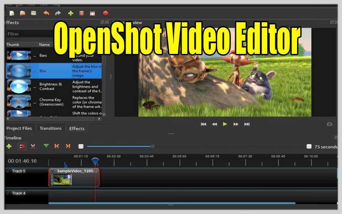342x214 pixels.
Task: Redo the last undone action
Action: pos(58,13)
